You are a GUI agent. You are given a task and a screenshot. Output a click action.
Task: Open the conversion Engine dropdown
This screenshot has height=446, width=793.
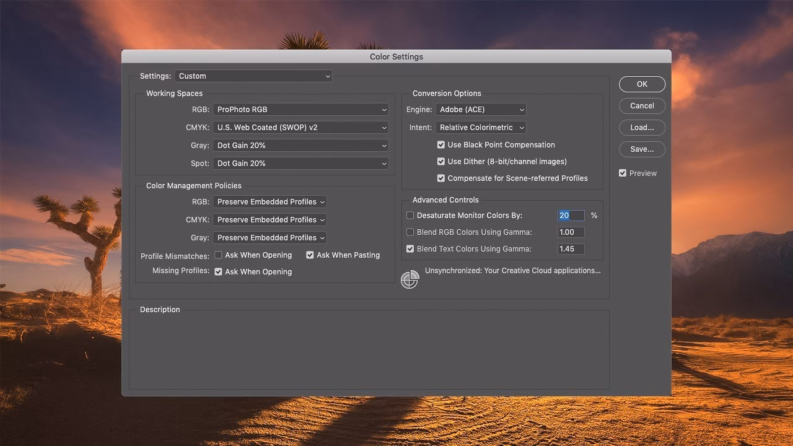481,109
